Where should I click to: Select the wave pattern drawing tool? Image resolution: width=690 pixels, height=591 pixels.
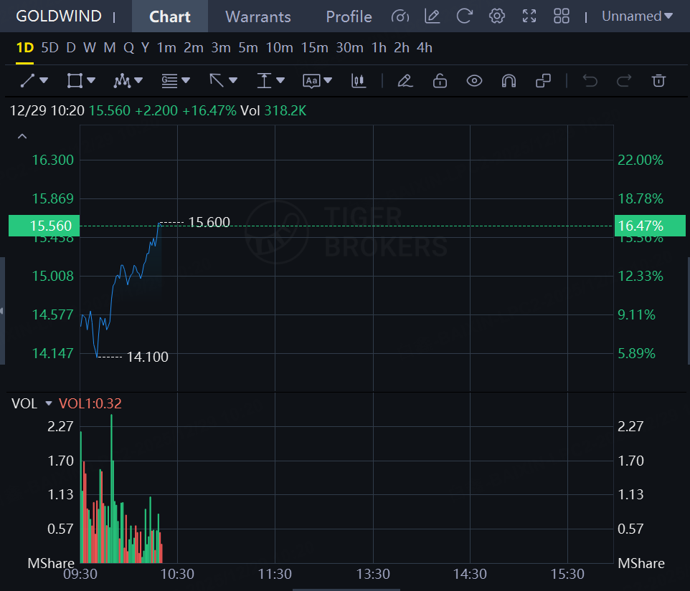[x=122, y=81]
